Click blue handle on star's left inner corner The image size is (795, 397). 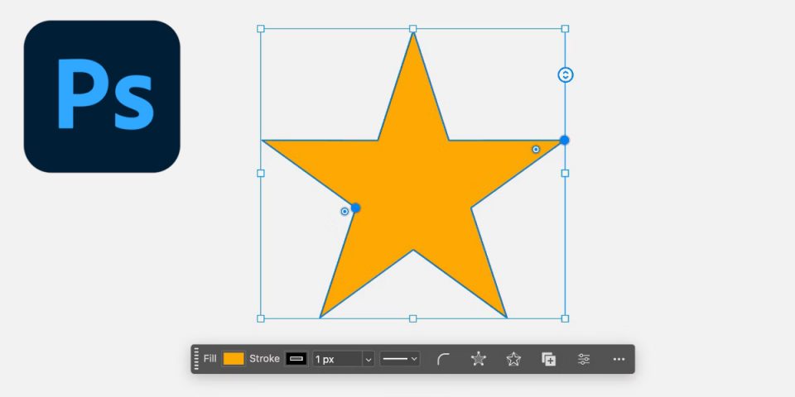click(x=355, y=208)
